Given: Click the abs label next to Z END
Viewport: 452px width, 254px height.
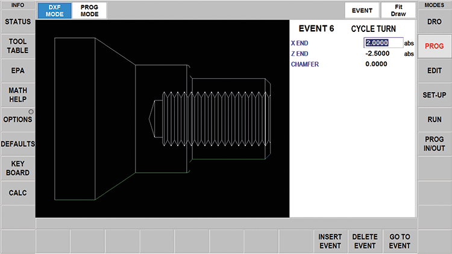Looking at the screenshot, I should 409,54.
